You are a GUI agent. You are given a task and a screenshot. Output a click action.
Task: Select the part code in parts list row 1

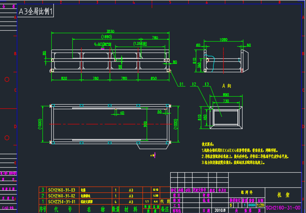click(x=61, y=202)
